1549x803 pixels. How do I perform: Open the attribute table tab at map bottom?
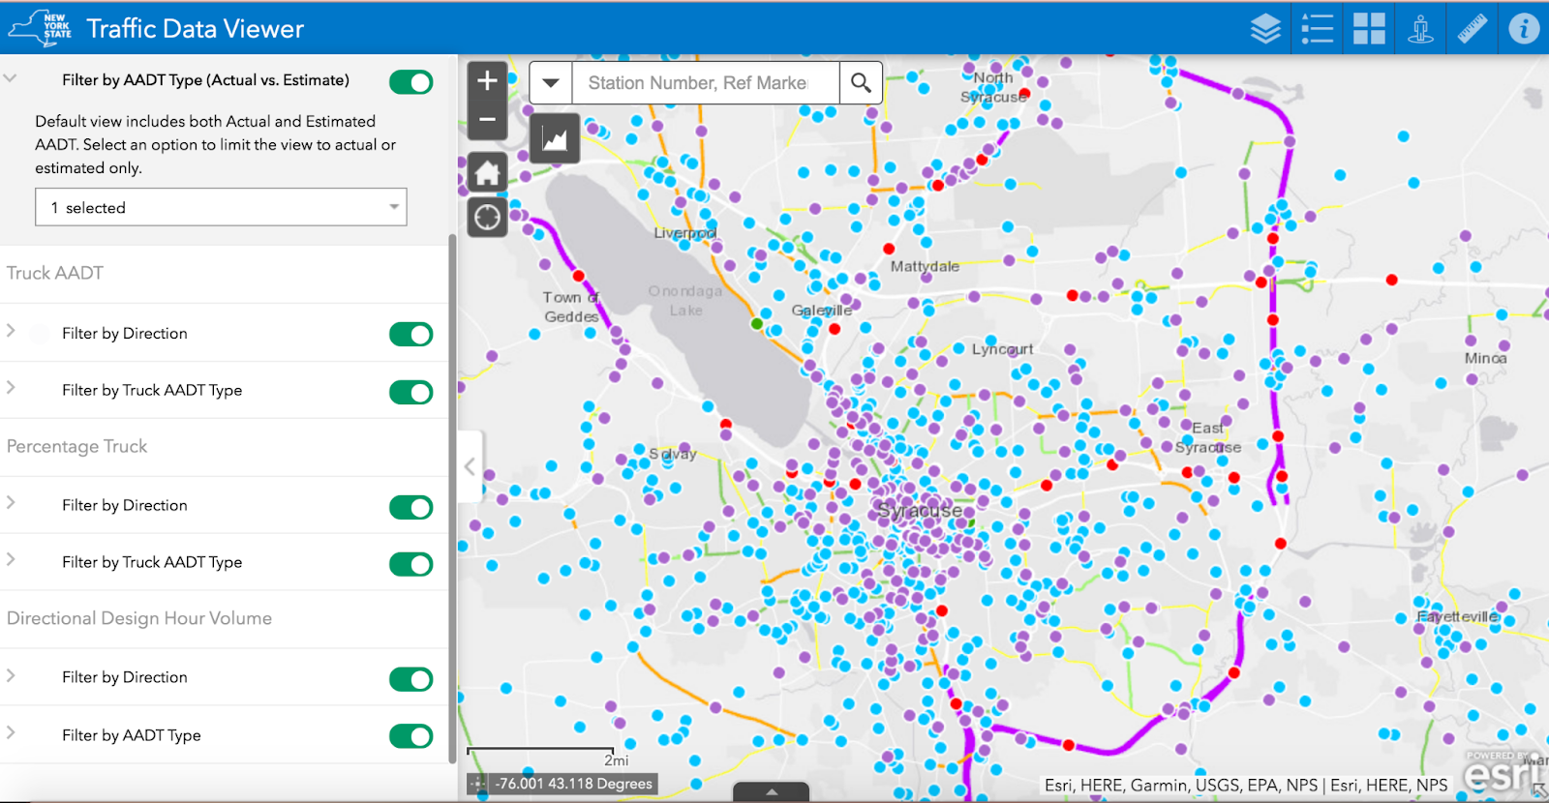[772, 792]
